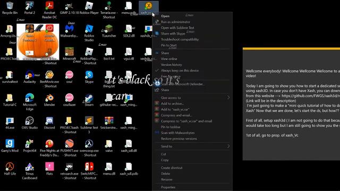This screenshot has height=191, width=340.
Task: Select the Flats desktop icon
Action: click(x=49, y=169)
